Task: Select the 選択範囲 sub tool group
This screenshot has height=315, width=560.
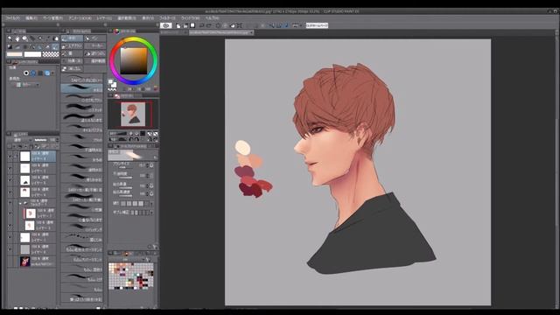Action: [95, 61]
